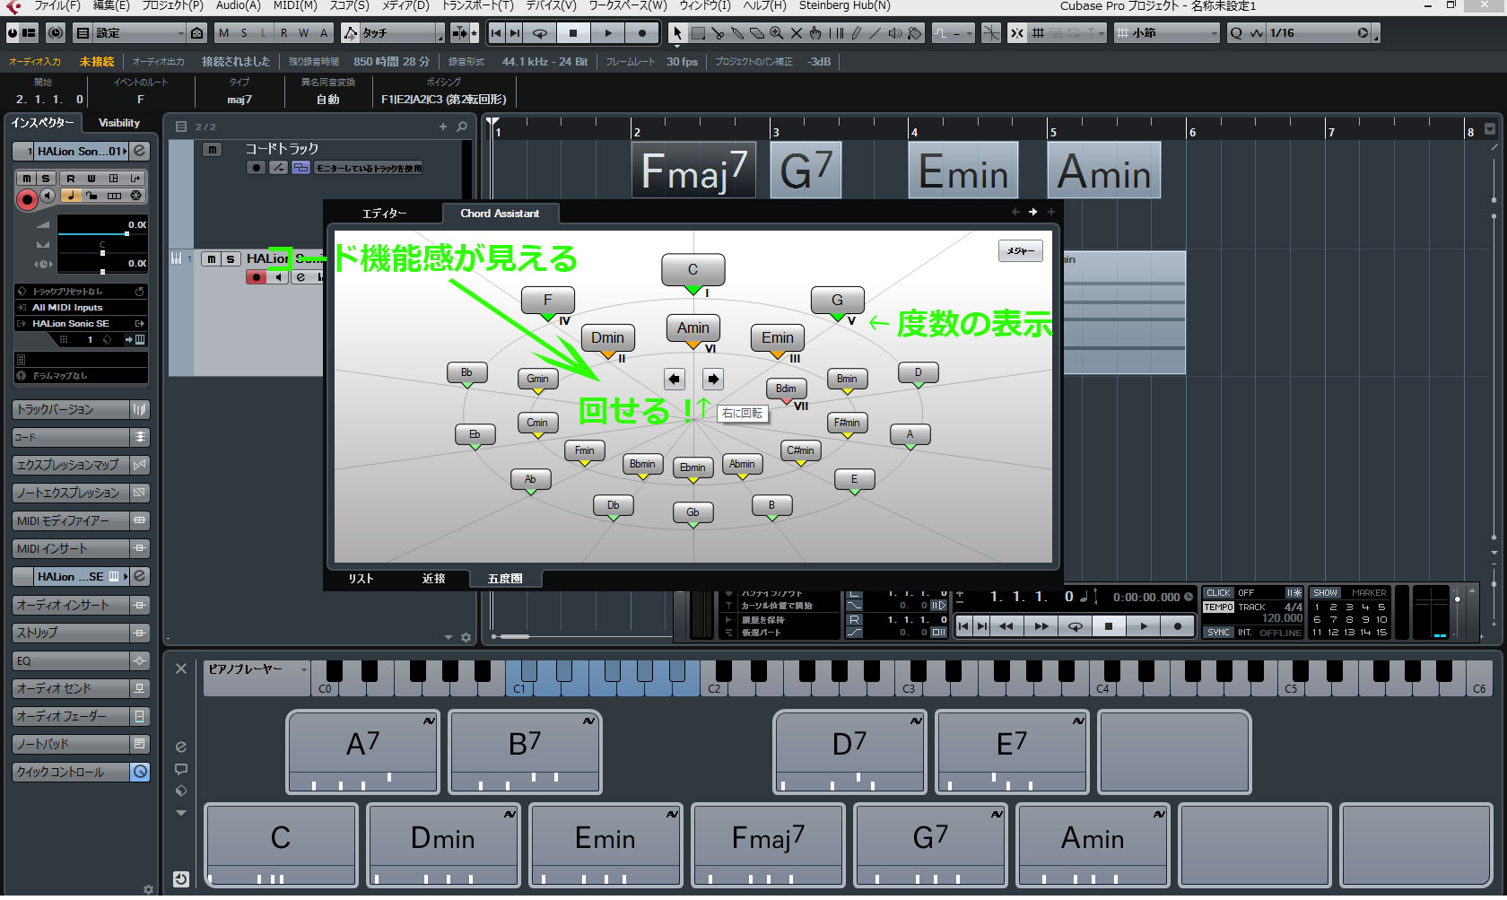Select the Amin chord event on chord track
Image resolution: width=1507 pixels, height=900 pixels.
1103,170
